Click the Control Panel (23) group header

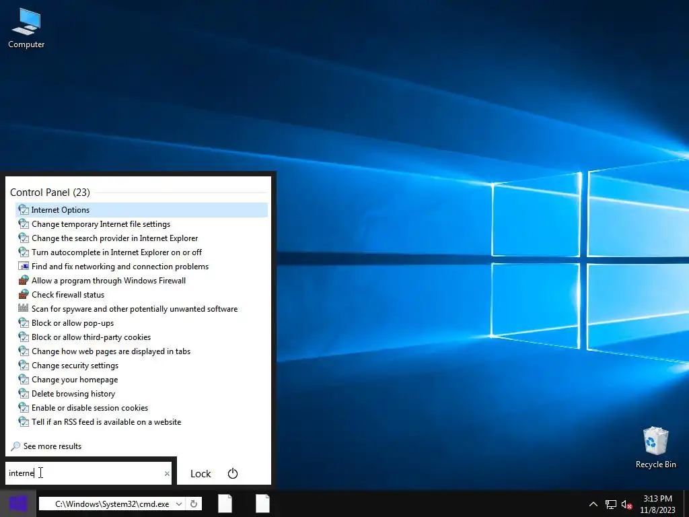tap(50, 193)
